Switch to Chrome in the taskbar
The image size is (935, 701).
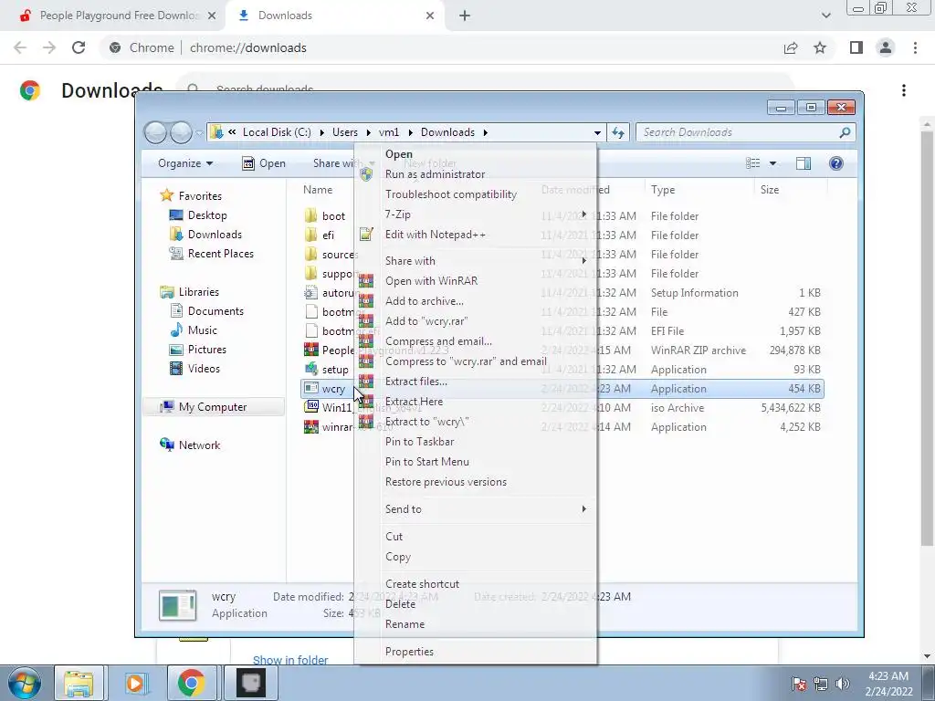tap(191, 683)
